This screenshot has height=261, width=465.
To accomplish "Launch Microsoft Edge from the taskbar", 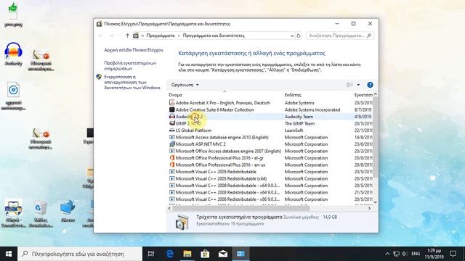I will [169, 254].
